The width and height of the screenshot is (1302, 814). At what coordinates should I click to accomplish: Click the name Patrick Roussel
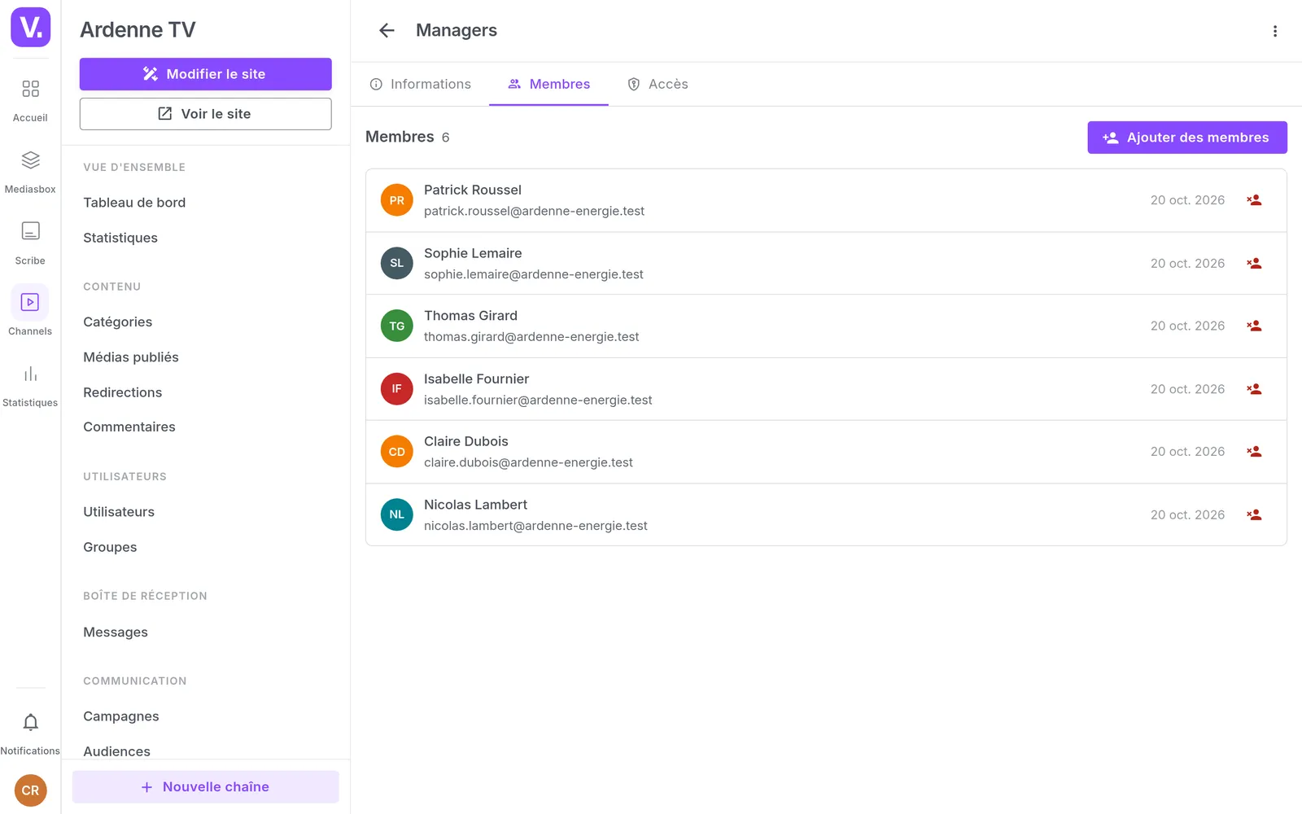(473, 190)
